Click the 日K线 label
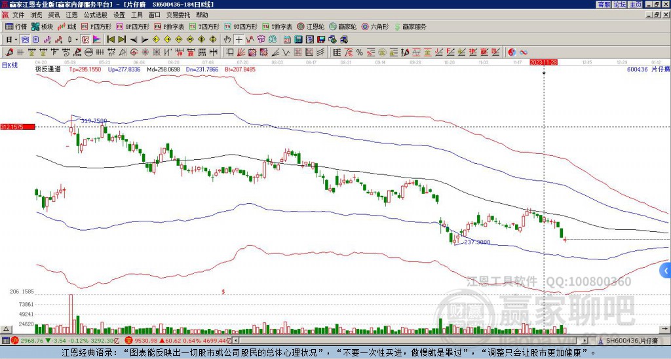The image size is (671, 359). 10,66
